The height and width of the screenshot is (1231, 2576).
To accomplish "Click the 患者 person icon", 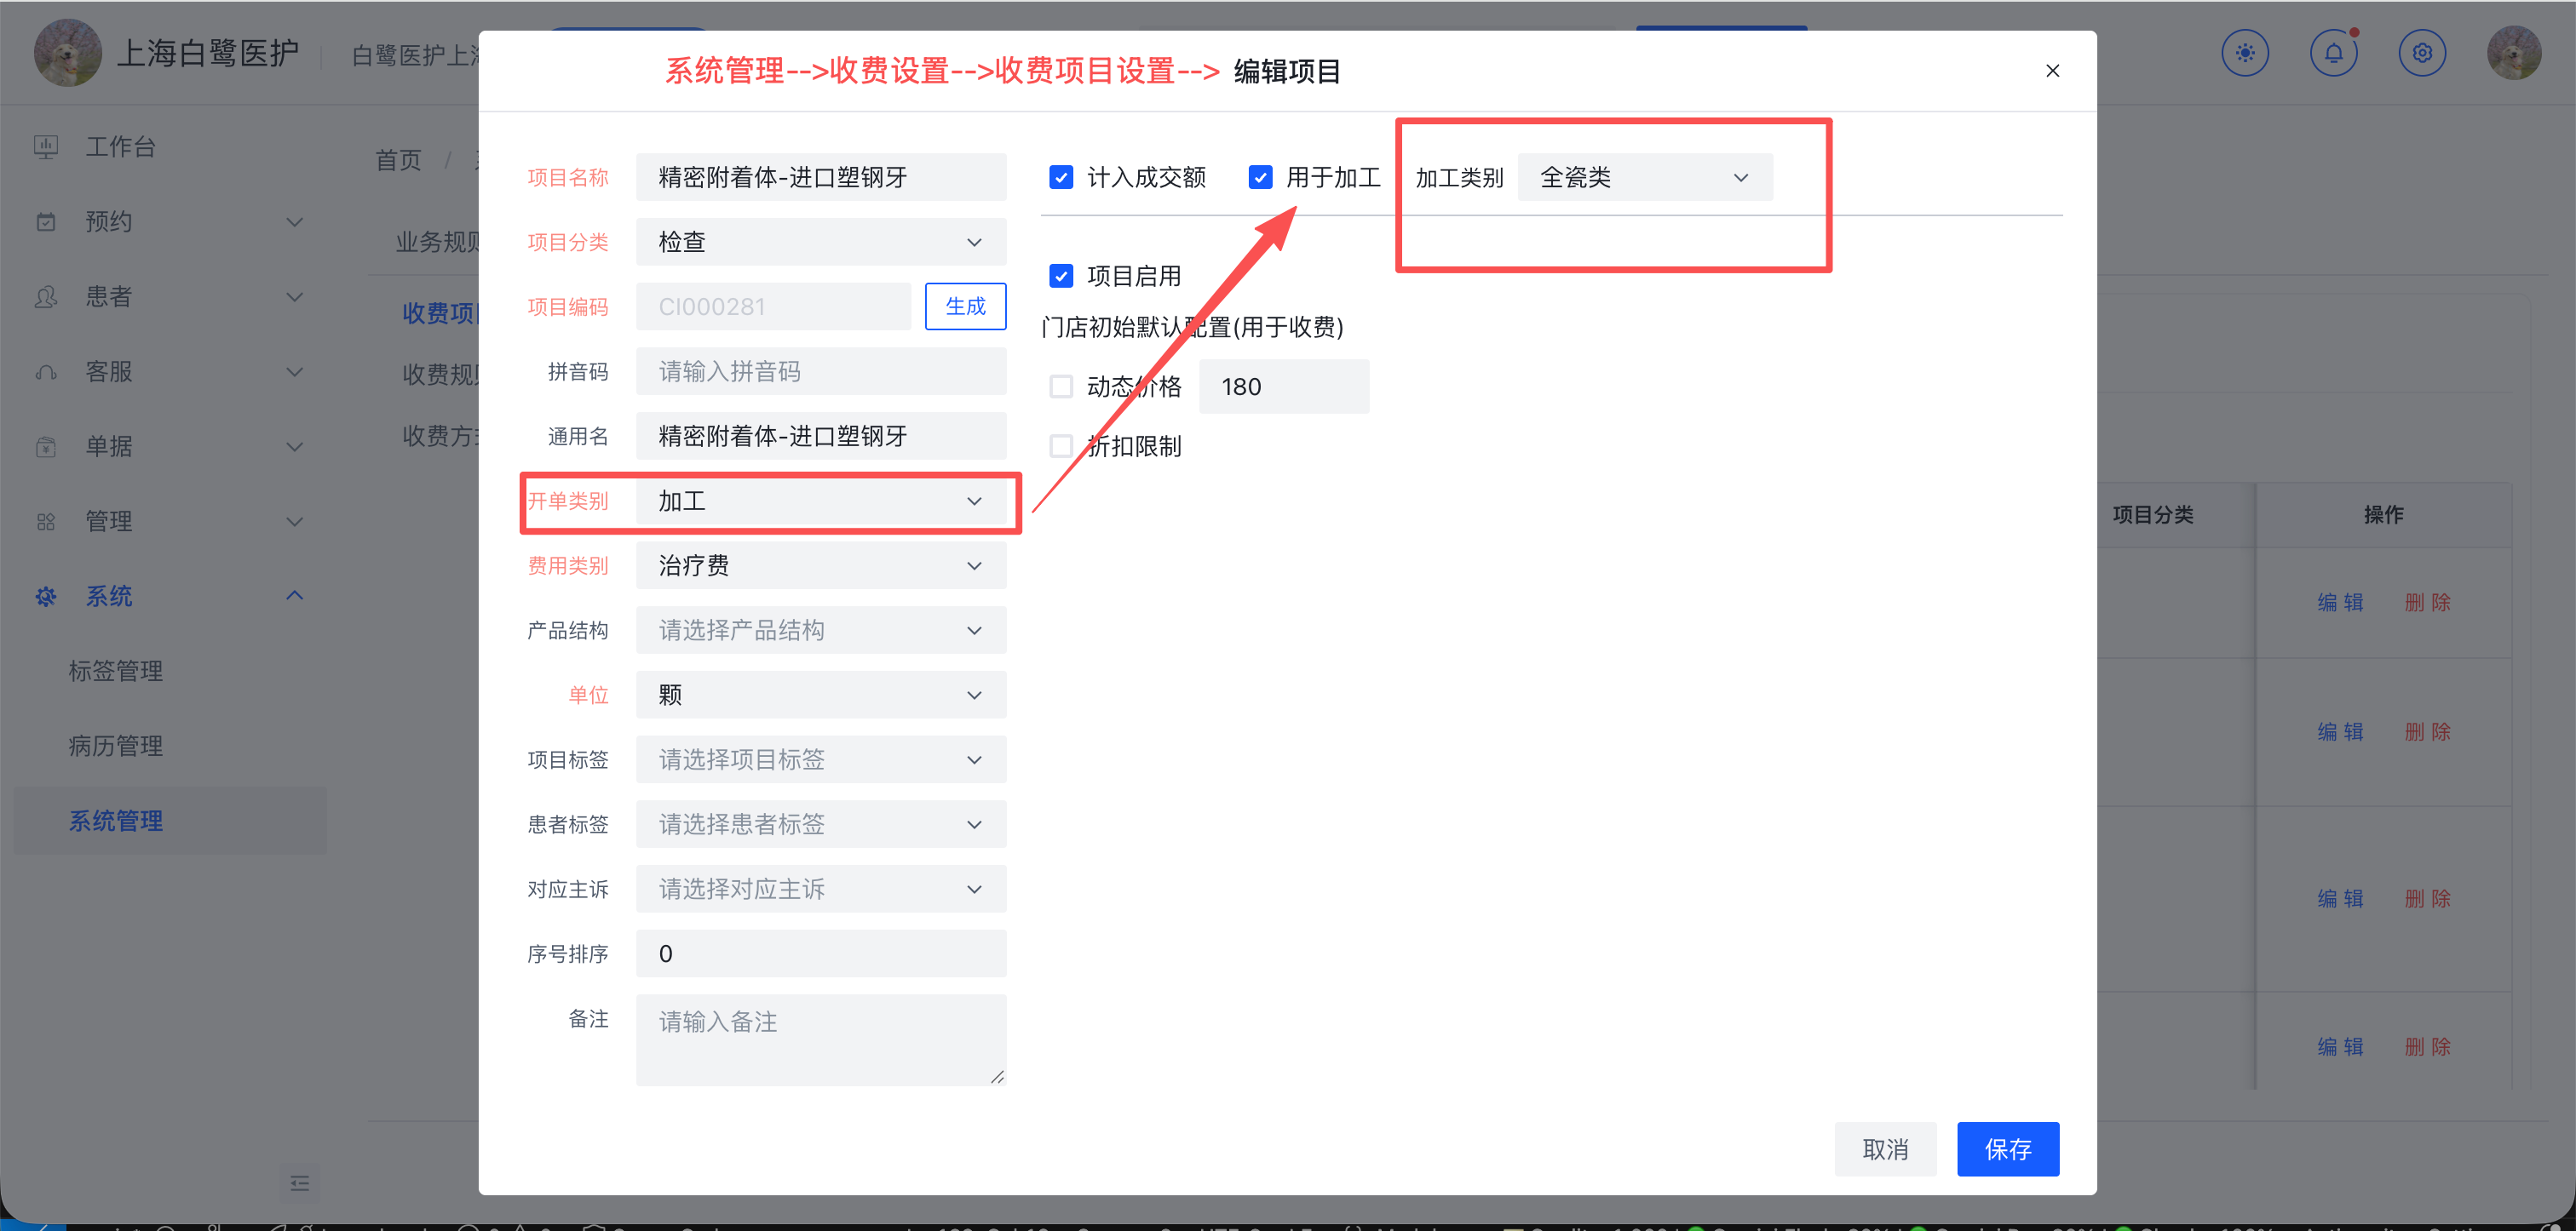I will [46, 297].
